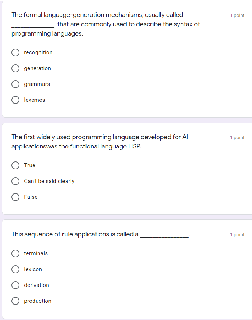Select the 'generation' answer option
This screenshot has width=252, height=320.
click(x=15, y=68)
